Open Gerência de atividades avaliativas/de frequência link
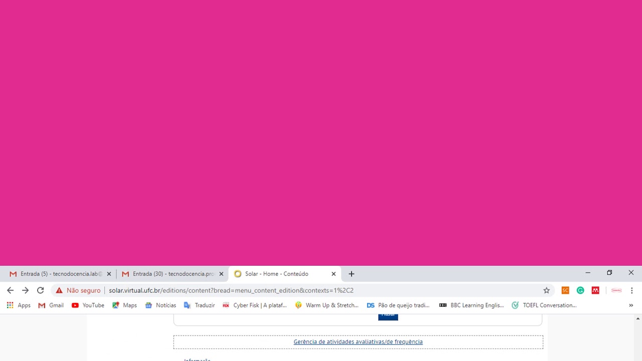 point(358,342)
